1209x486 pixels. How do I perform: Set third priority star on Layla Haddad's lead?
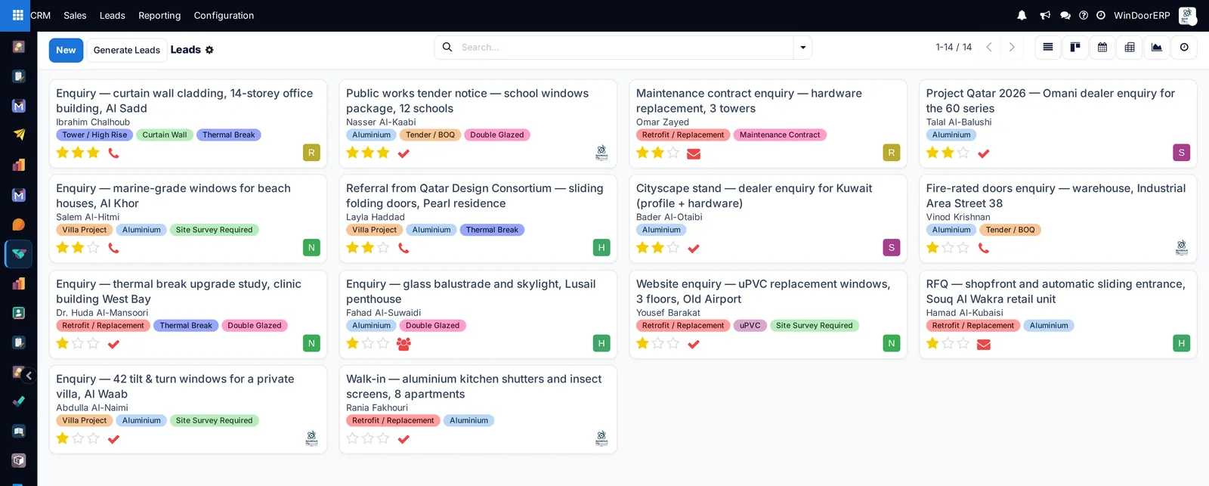[383, 248]
